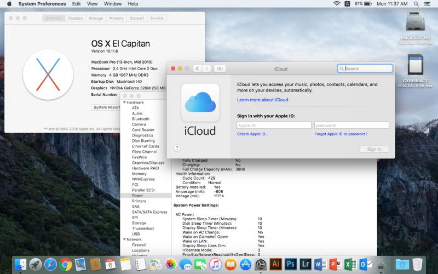
Task: Open Finder from the dock
Action: pyautogui.click(x=21, y=264)
